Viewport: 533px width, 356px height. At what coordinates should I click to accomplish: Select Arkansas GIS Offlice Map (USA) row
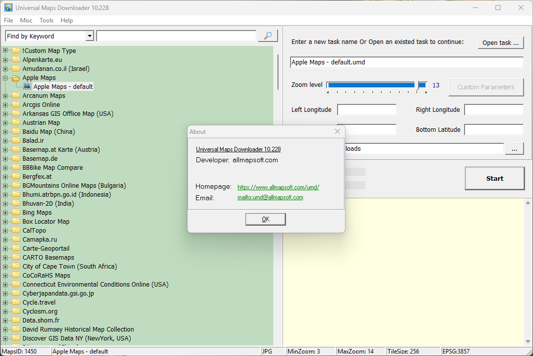click(x=68, y=114)
